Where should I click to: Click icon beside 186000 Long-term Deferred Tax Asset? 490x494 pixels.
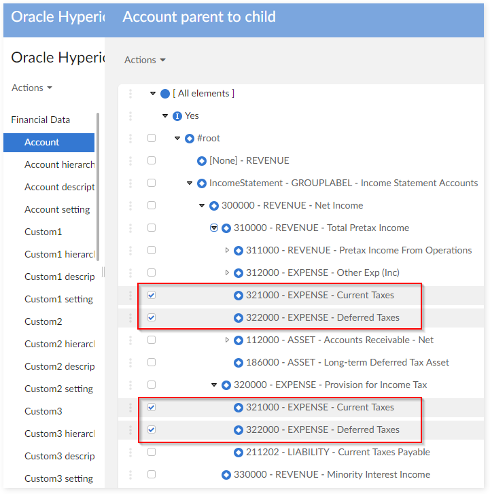click(x=239, y=363)
